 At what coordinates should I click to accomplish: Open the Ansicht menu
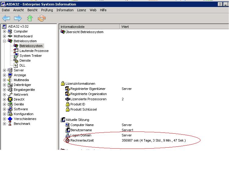tap(19, 10)
